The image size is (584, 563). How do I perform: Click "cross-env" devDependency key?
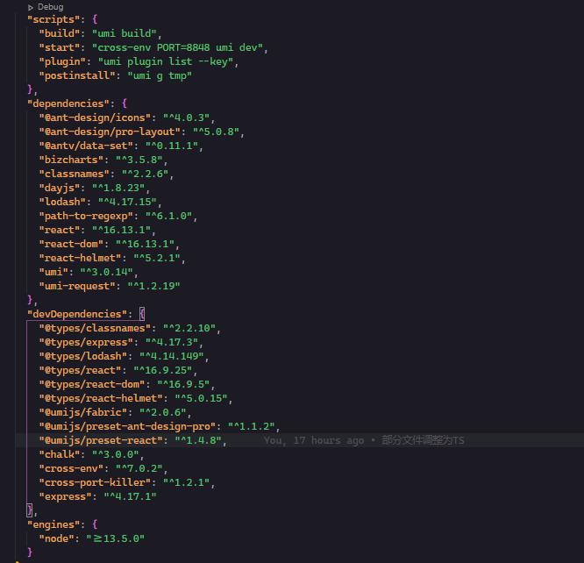click(x=71, y=469)
